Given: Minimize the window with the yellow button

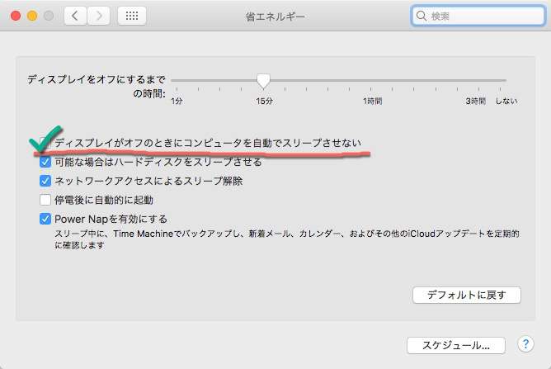Looking at the screenshot, I should [x=32, y=16].
